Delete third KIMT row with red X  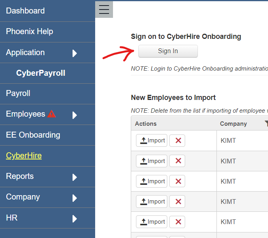(177, 181)
